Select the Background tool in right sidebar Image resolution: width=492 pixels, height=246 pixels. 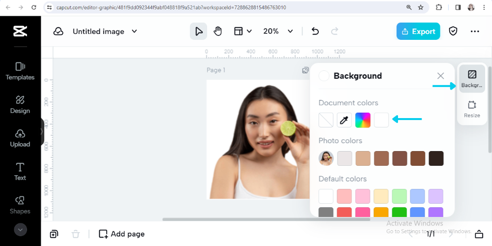(x=472, y=79)
